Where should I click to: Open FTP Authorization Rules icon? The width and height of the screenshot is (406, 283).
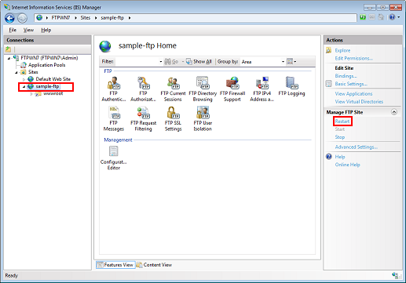point(143,89)
